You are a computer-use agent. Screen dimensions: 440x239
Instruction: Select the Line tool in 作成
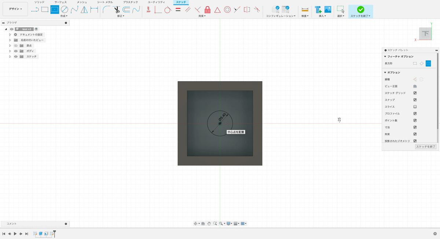(x=35, y=10)
